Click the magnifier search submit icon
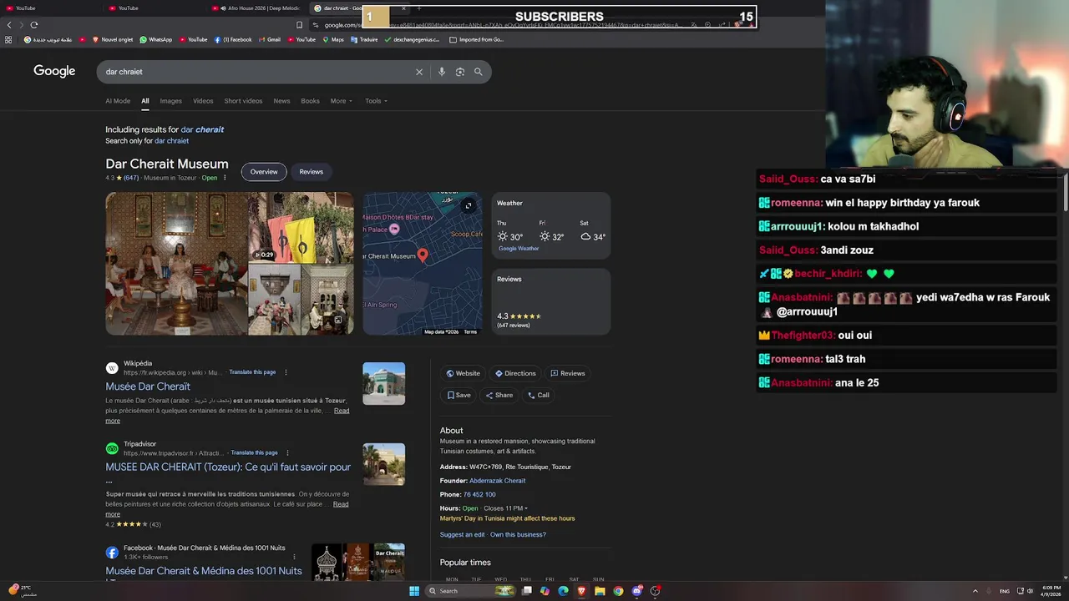1069x601 pixels. point(479,72)
